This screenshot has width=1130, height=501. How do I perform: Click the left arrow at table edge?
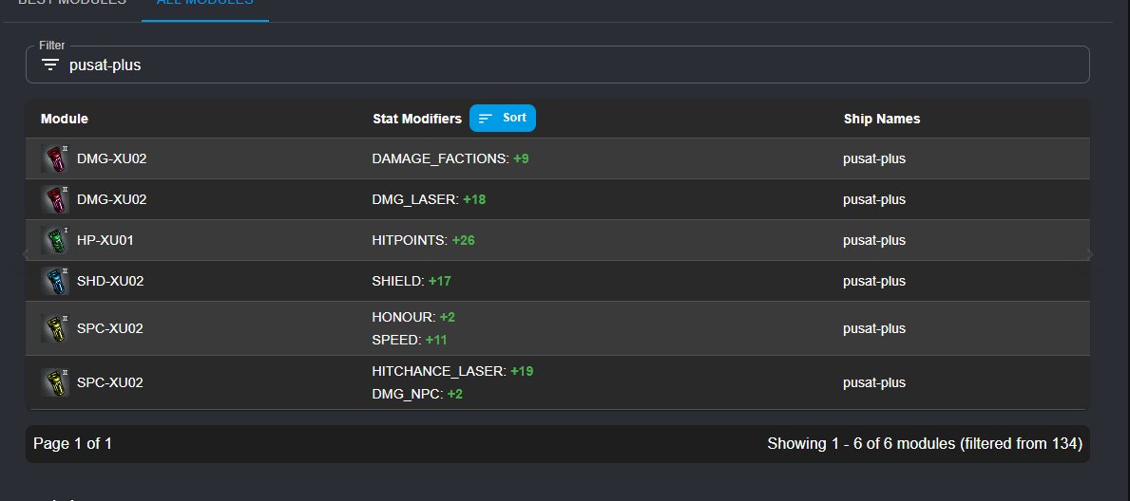click(26, 254)
